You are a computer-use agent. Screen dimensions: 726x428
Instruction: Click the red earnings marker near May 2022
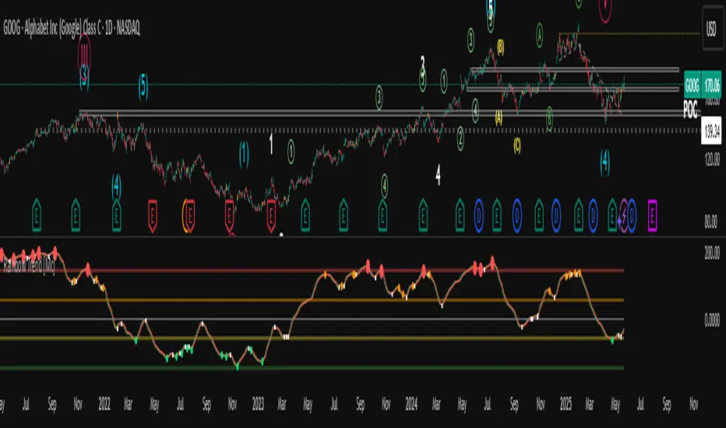tap(153, 216)
